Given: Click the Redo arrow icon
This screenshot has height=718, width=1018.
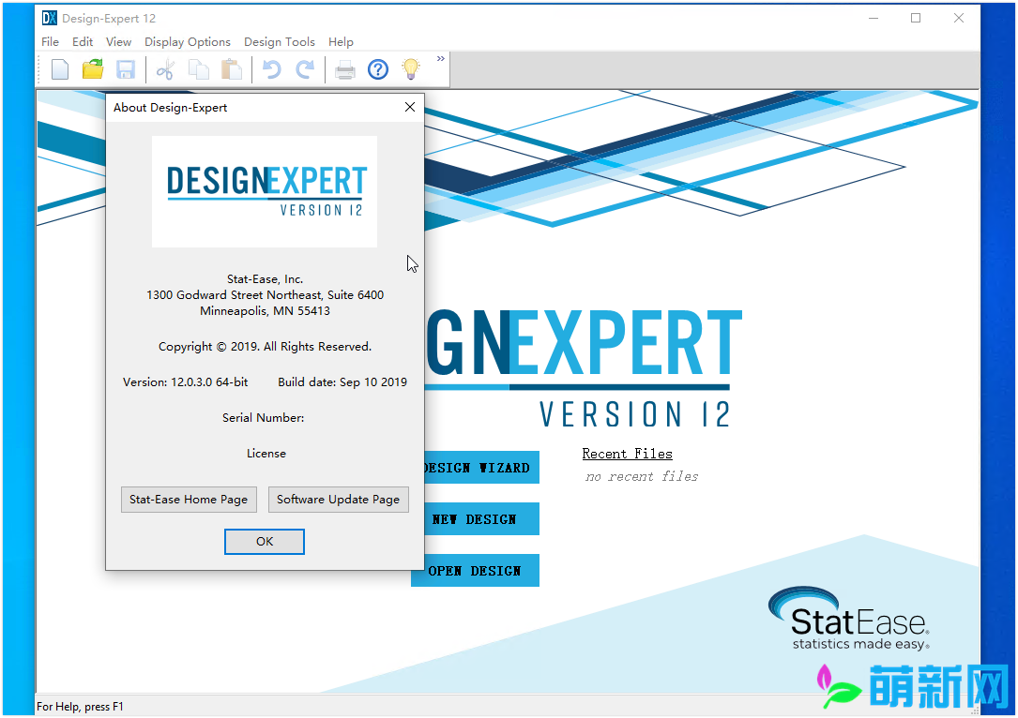Looking at the screenshot, I should (x=303, y=68).
